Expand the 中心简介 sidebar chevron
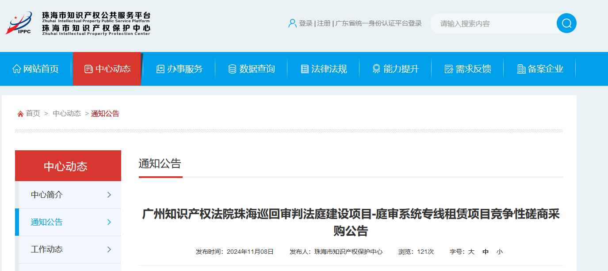 [x=109, y=195]
